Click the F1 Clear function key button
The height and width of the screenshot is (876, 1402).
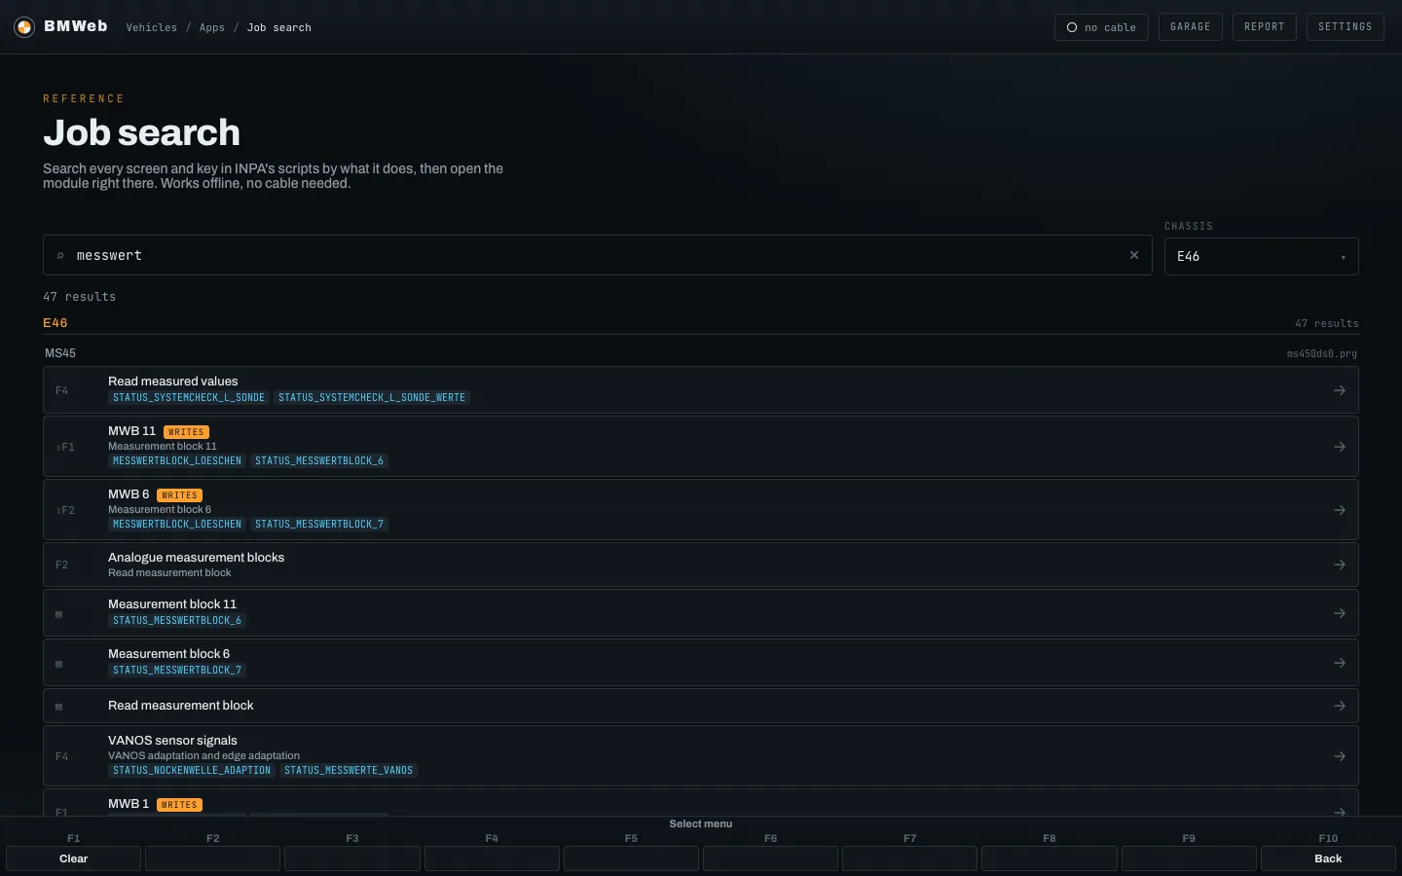pyautogui.click(x=74, y=858)
